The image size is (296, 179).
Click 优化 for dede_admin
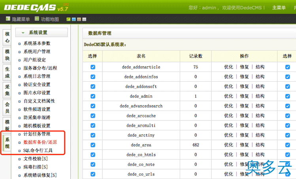click(228, 96)
